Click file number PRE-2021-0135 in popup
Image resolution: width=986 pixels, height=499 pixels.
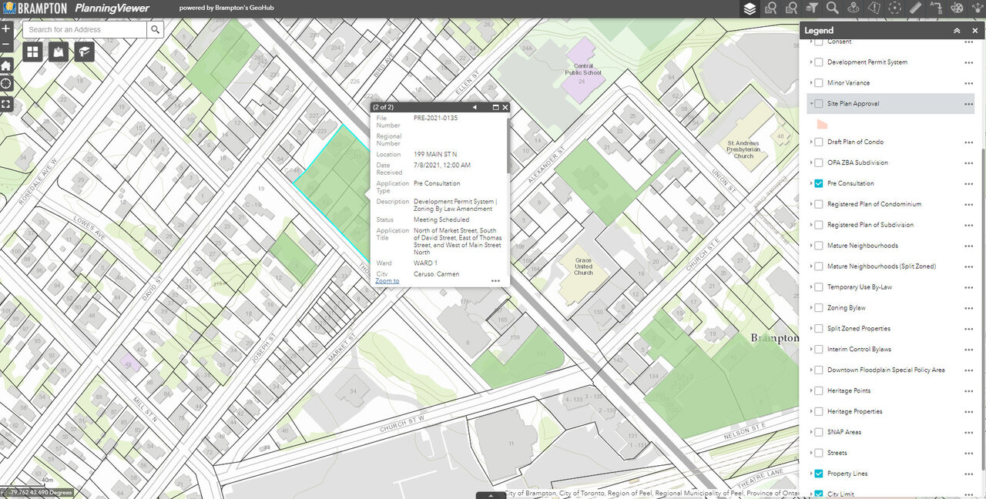click(435, 119)
